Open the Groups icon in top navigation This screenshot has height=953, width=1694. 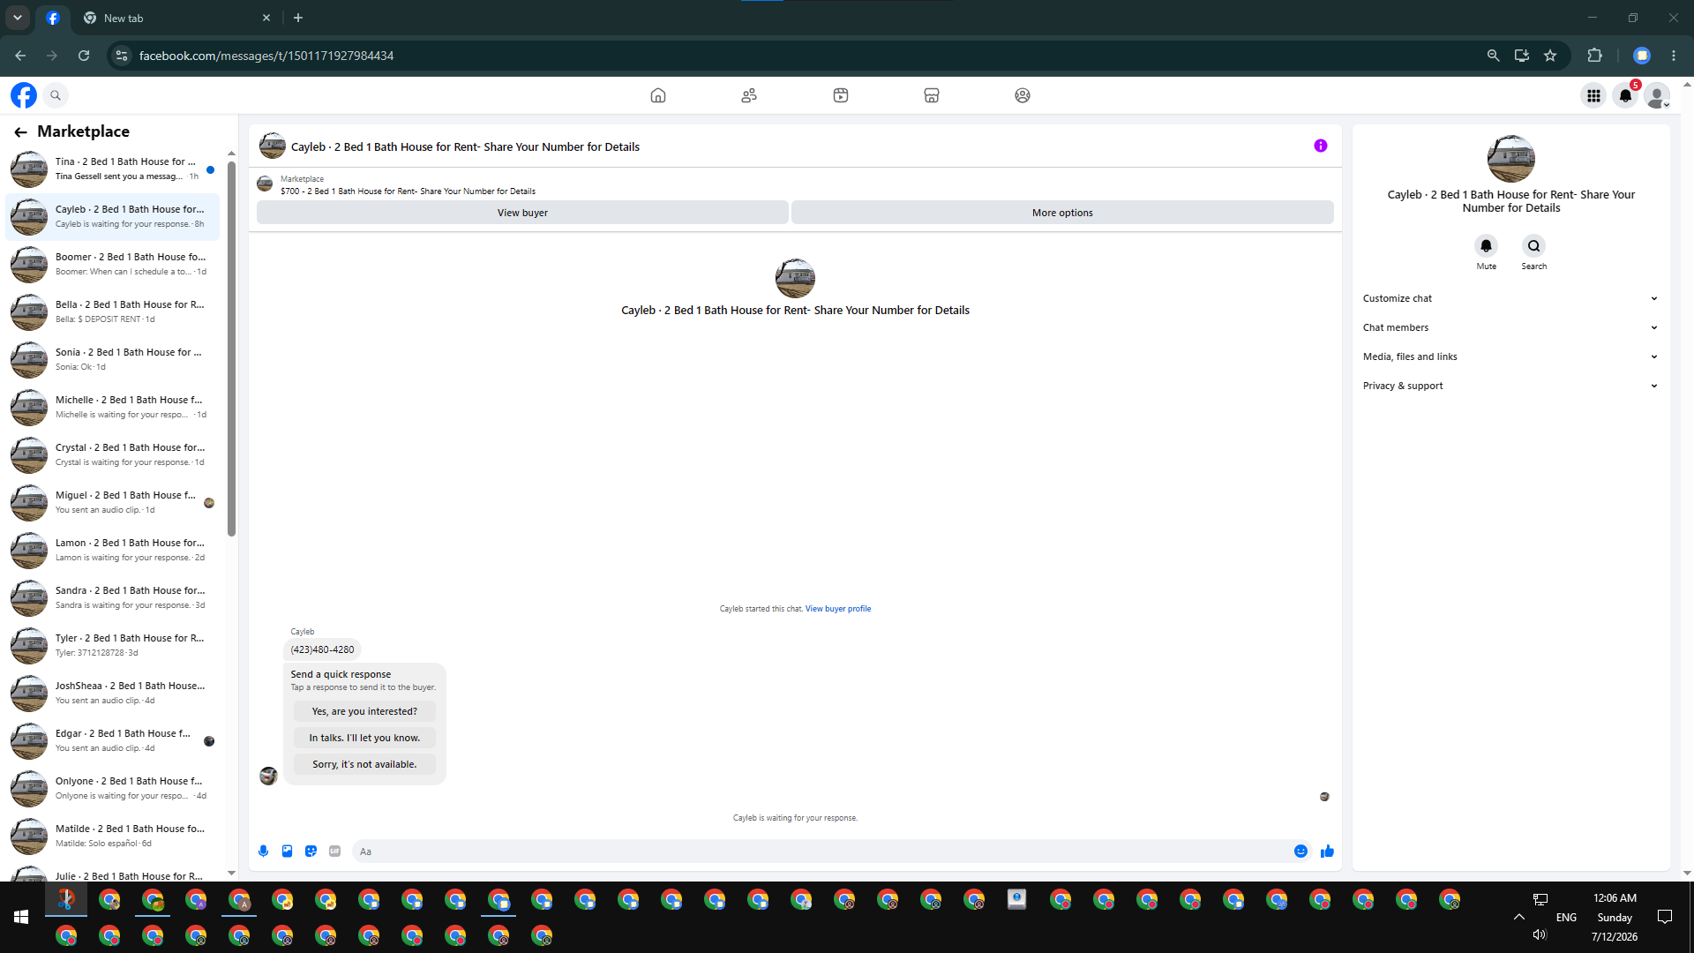(x=1023, y=95)
